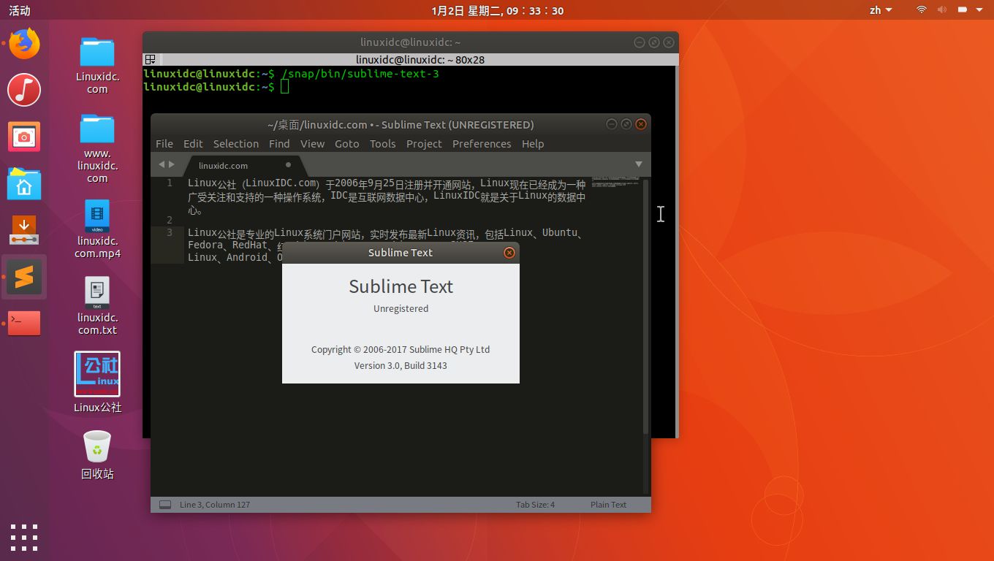Maximize the terminal window

click(x=654, y=42)
